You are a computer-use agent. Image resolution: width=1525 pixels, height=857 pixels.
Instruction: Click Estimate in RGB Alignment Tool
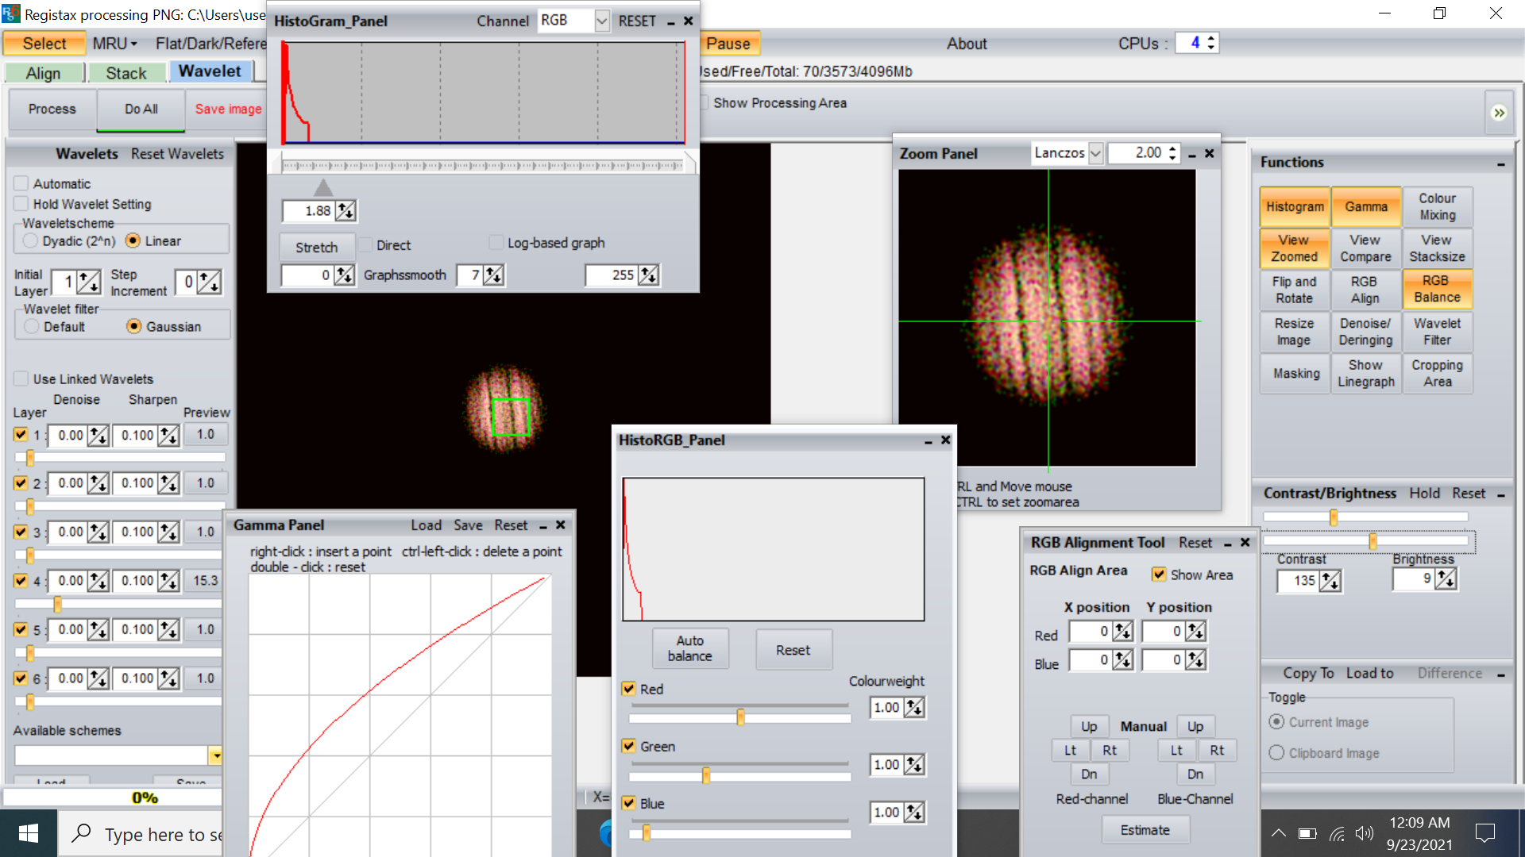[1145, 830]
